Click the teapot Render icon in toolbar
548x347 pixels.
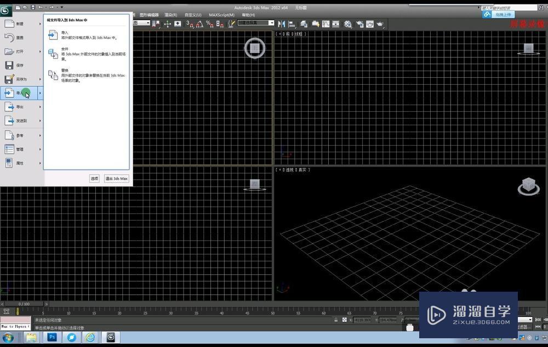click(x=380, y=24)
